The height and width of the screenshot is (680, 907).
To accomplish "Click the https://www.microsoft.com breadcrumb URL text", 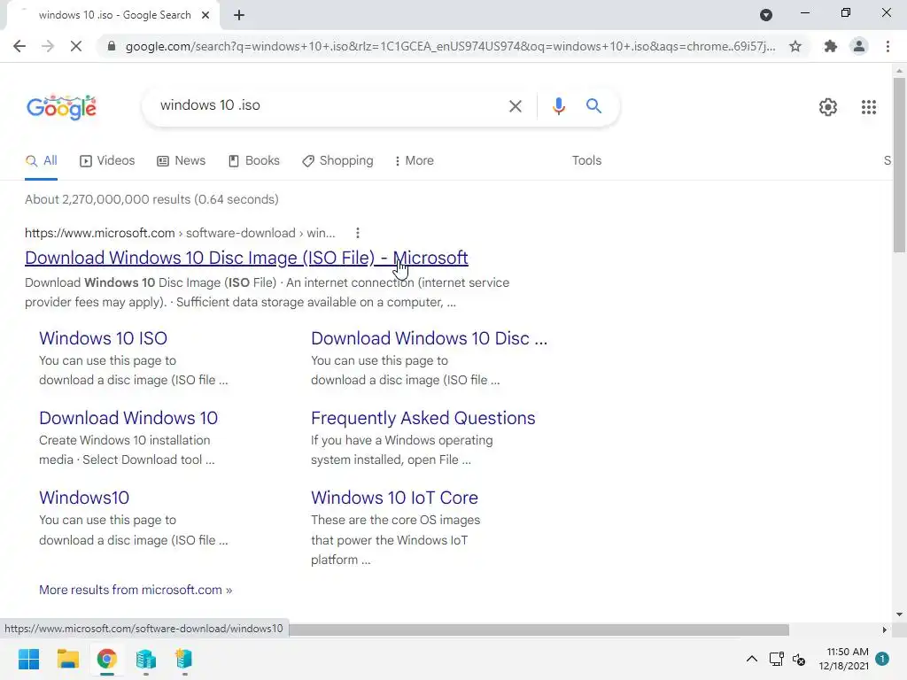I will point(99,233).
